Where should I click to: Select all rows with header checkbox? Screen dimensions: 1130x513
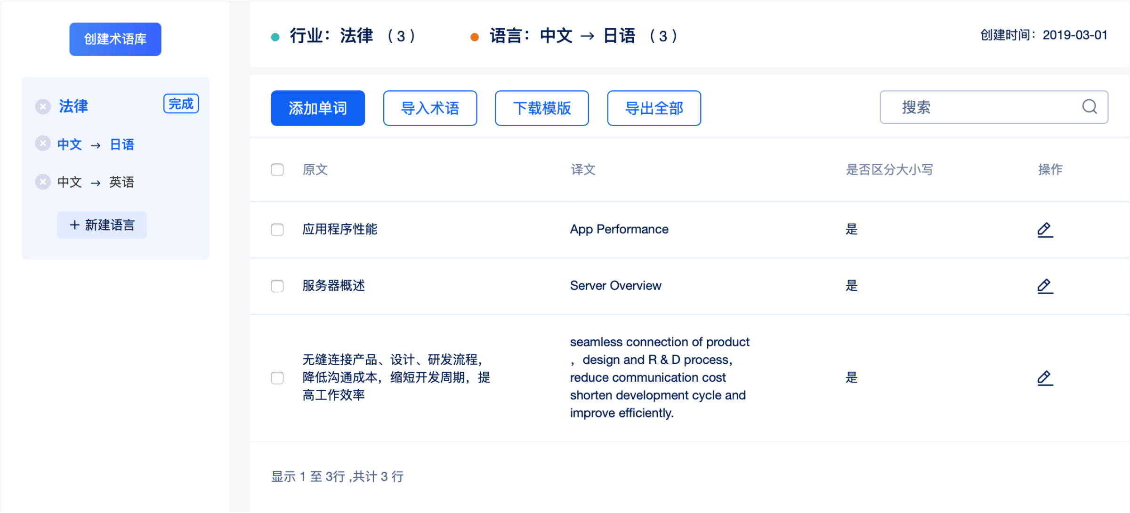point(277,169)
